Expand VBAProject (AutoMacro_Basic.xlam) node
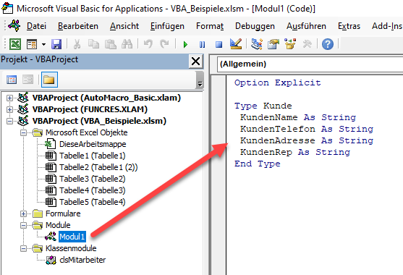The height and width of the screenshot is (275, 403). [9, 98]
